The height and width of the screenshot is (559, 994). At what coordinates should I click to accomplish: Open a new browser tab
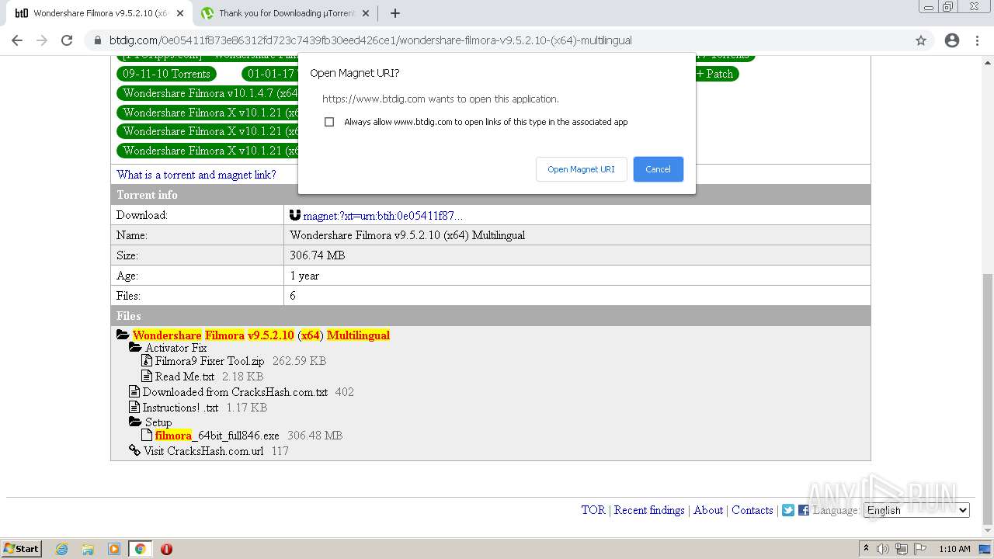394,13
